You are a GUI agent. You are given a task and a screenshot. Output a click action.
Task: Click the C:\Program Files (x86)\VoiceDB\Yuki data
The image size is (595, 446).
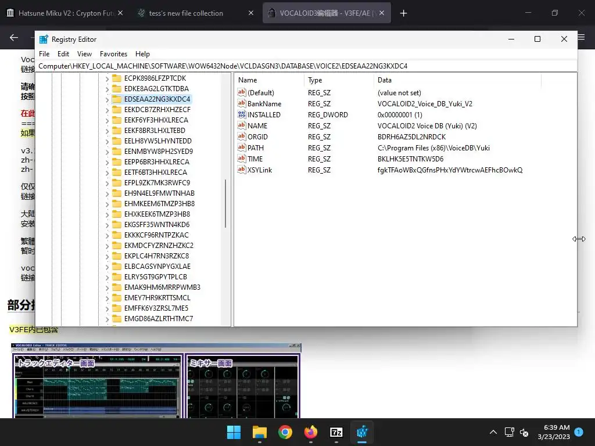tap(433, 148)
